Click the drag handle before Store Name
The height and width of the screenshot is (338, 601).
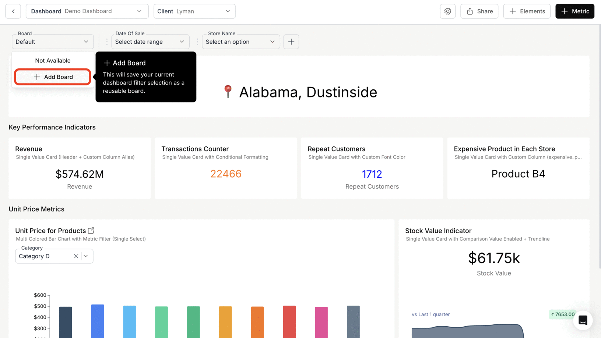197,42
